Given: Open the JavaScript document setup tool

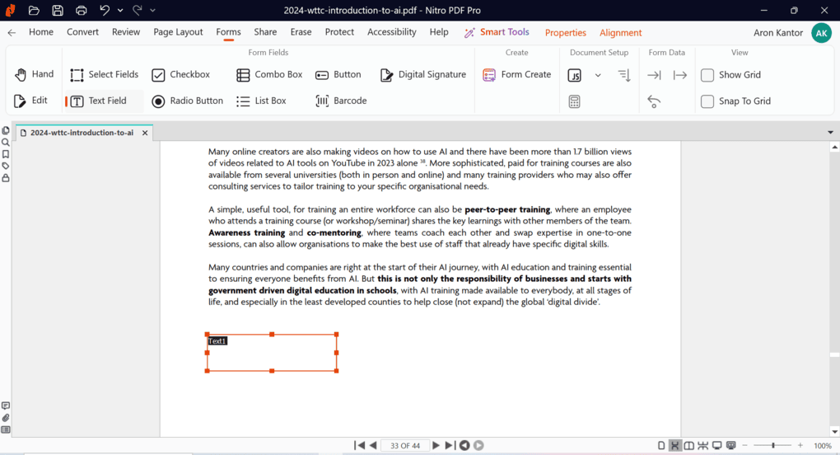Looking at the screenshot, I should click(x=574, y=75).
